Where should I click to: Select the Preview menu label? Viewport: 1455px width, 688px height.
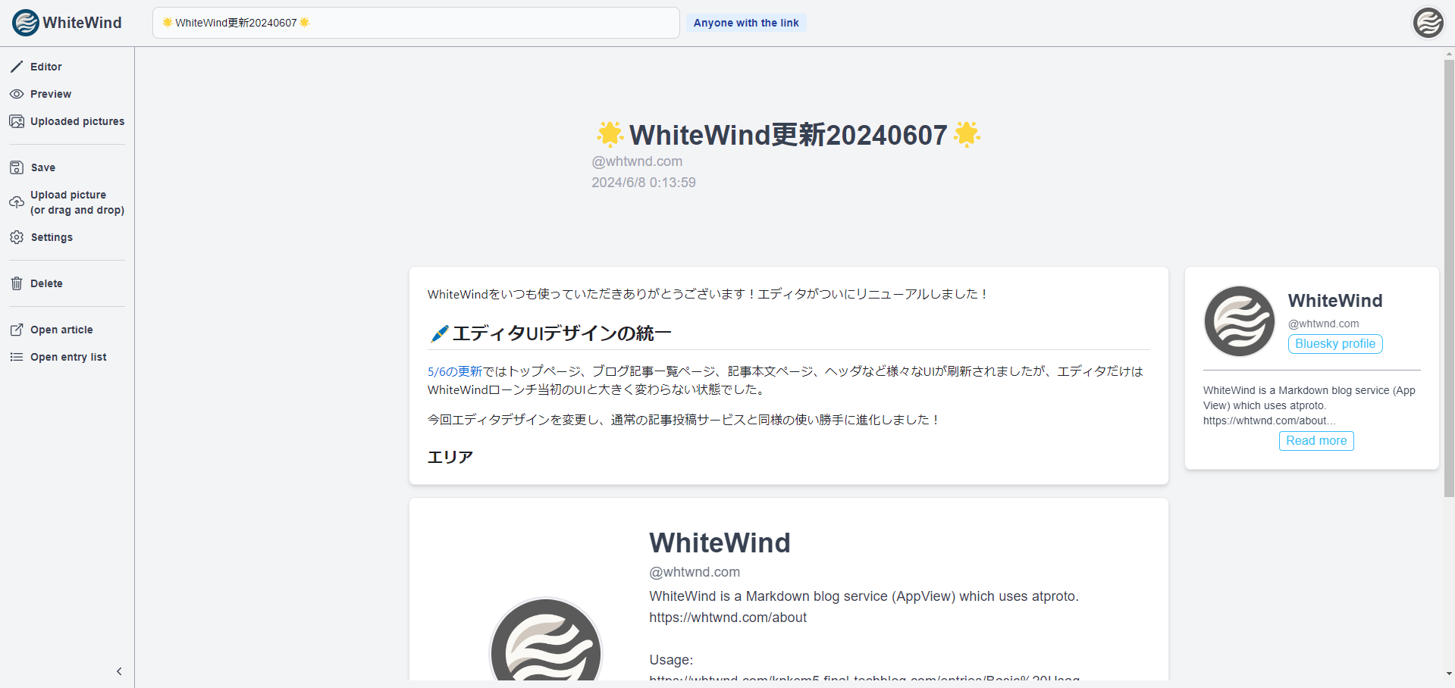pyautogui.click(x=51, y=94)
